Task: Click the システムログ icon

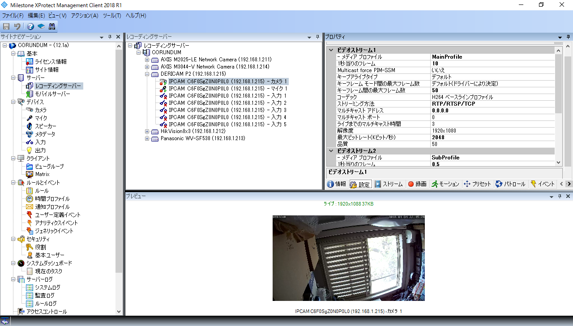Action: click(30, 287)
